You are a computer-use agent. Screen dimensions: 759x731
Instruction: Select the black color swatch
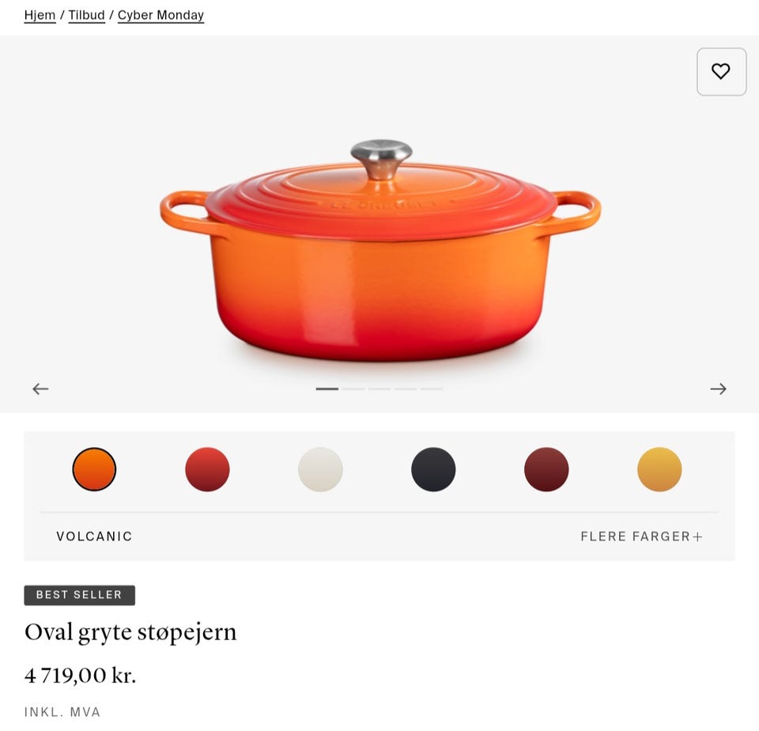[433, 469]
